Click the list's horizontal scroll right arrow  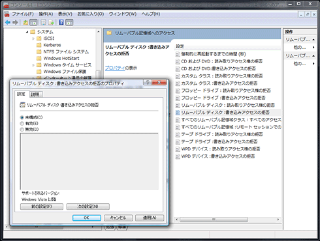278,220
